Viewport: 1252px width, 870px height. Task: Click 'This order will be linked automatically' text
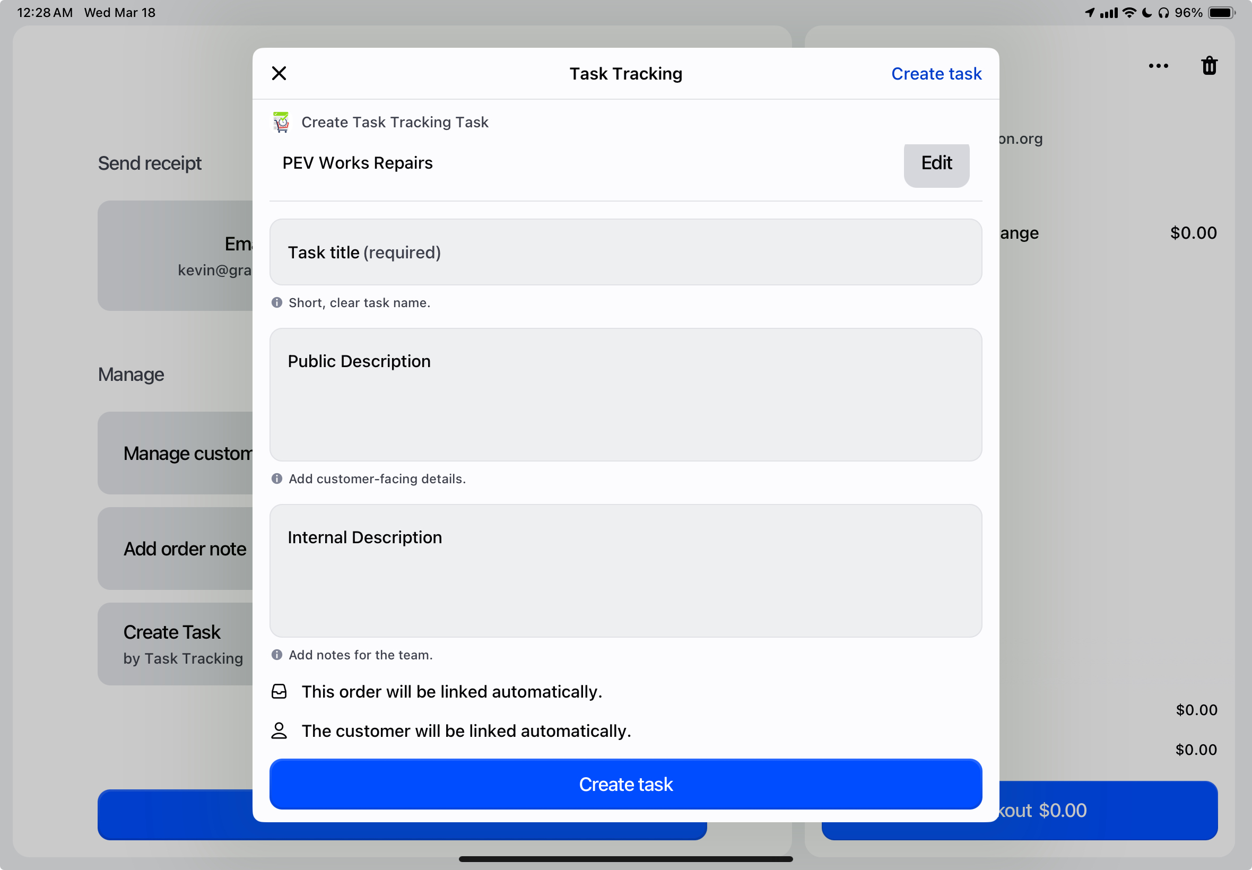tap(452, 692)
